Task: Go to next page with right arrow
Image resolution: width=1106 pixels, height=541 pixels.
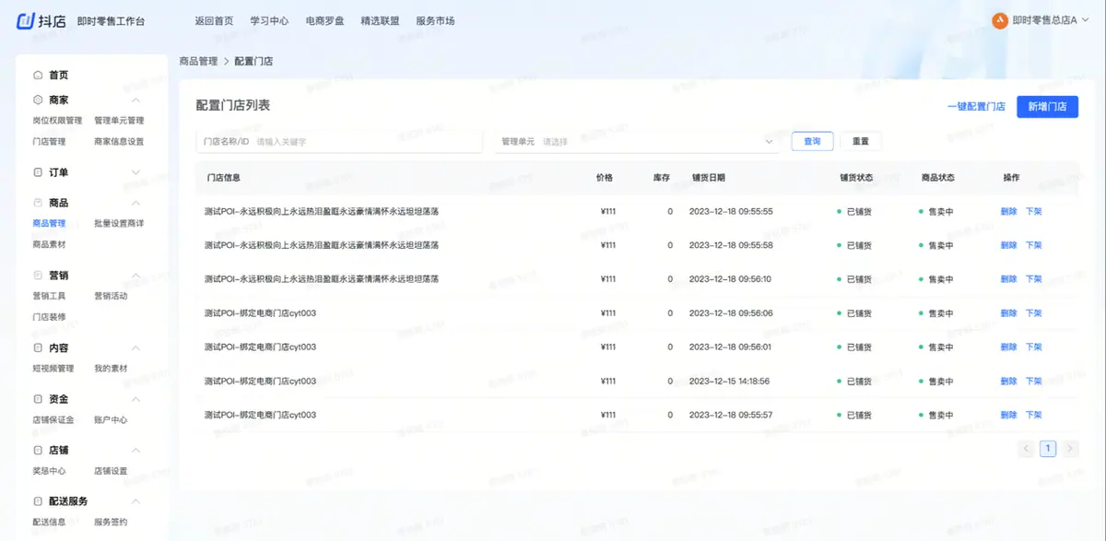Action: (1070, 449)
